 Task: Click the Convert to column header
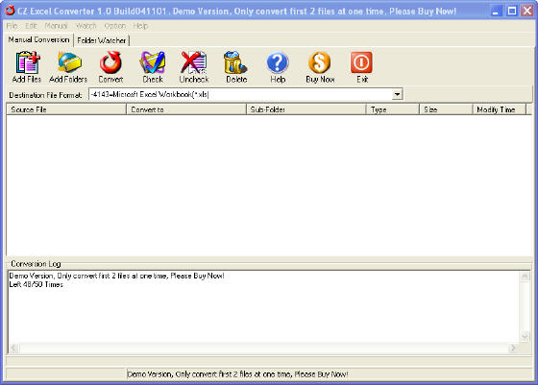click(186, 109)
